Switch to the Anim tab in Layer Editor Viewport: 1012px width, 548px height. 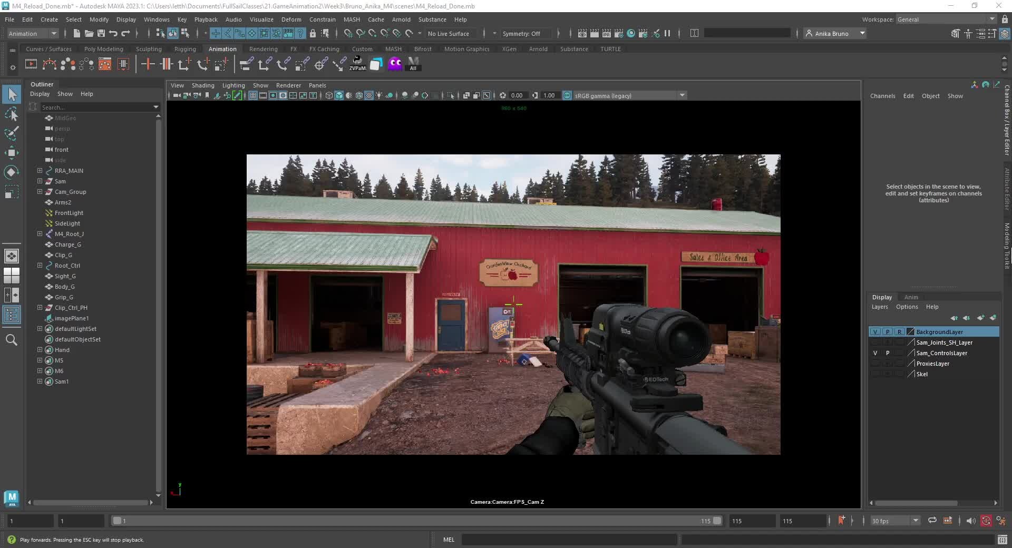pyautogui.click(x=911, y=297)
